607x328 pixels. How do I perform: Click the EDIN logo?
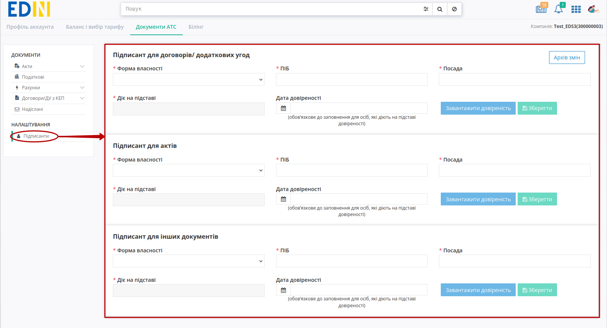coord(29,9)
